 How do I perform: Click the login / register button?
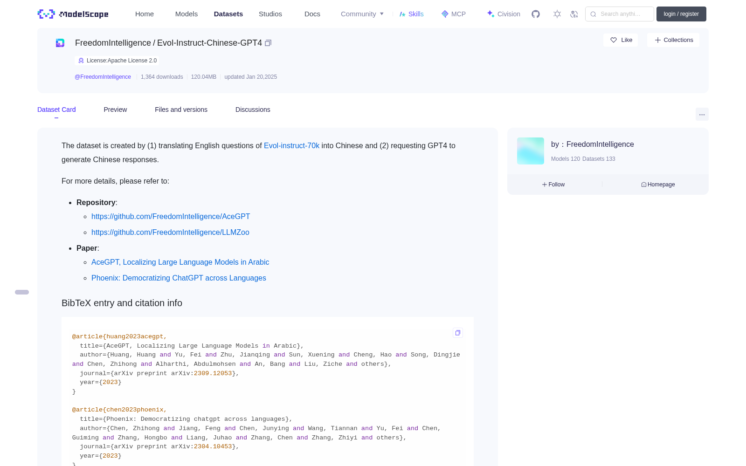click(x=681, y=14)
